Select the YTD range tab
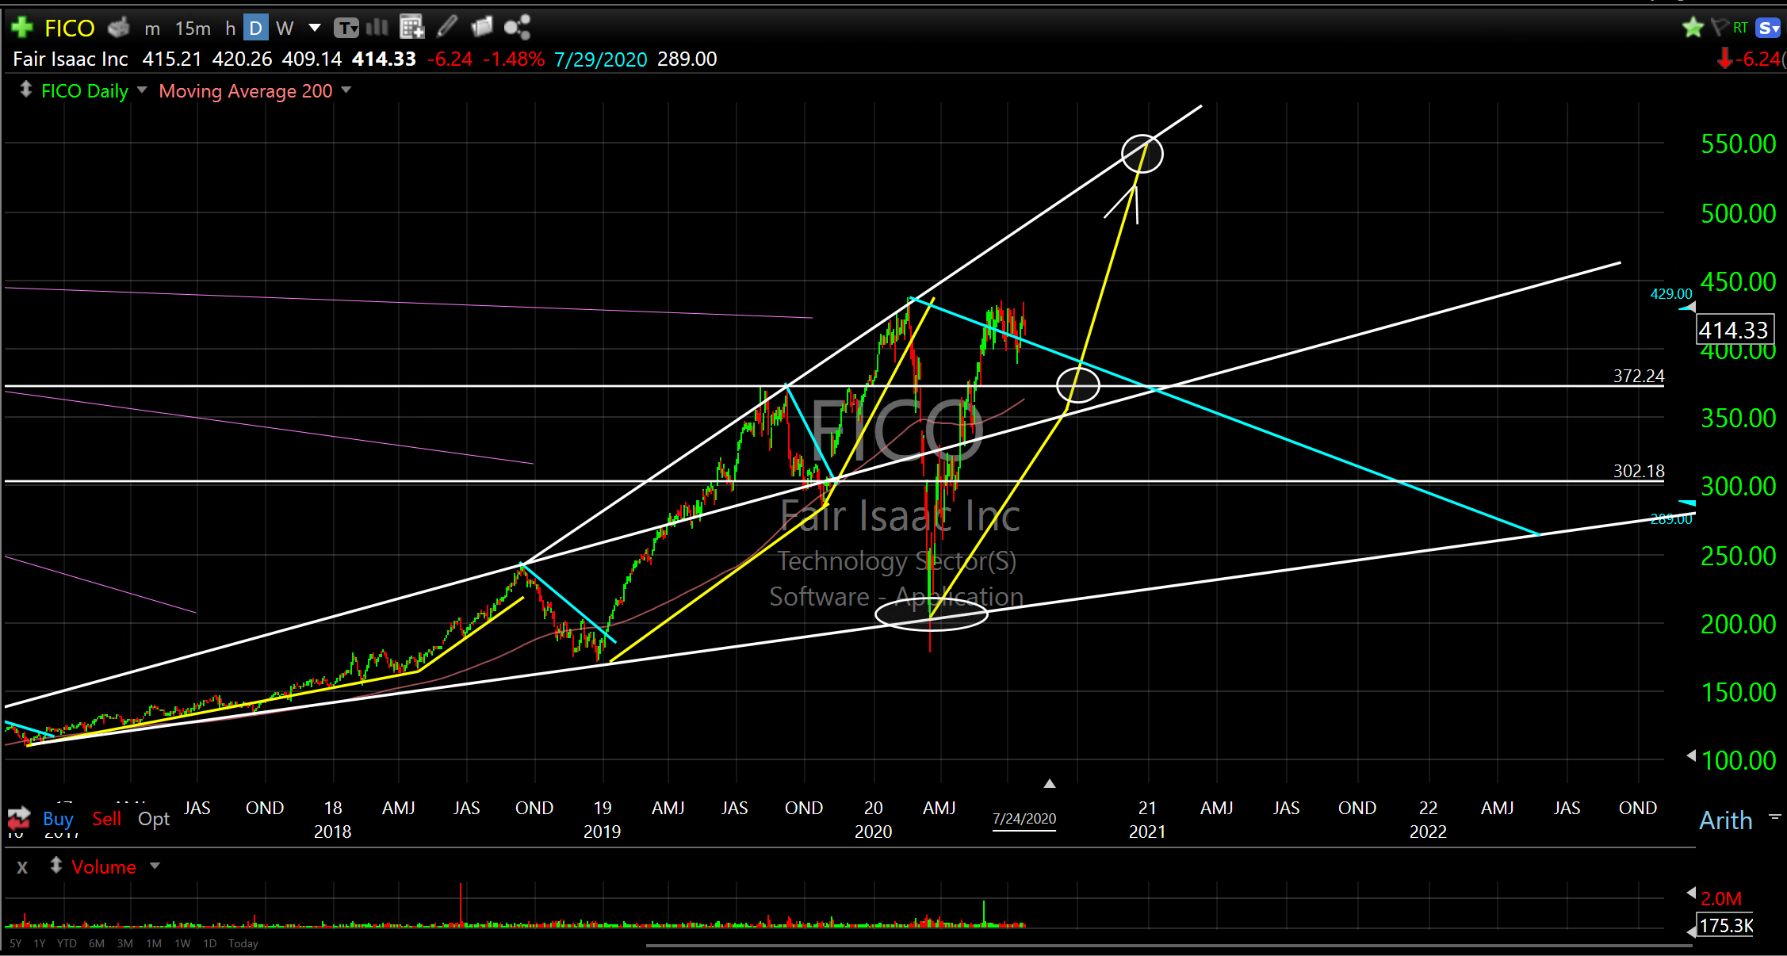The width and height of the screenshot is (1787, 956). pos(67,943)
